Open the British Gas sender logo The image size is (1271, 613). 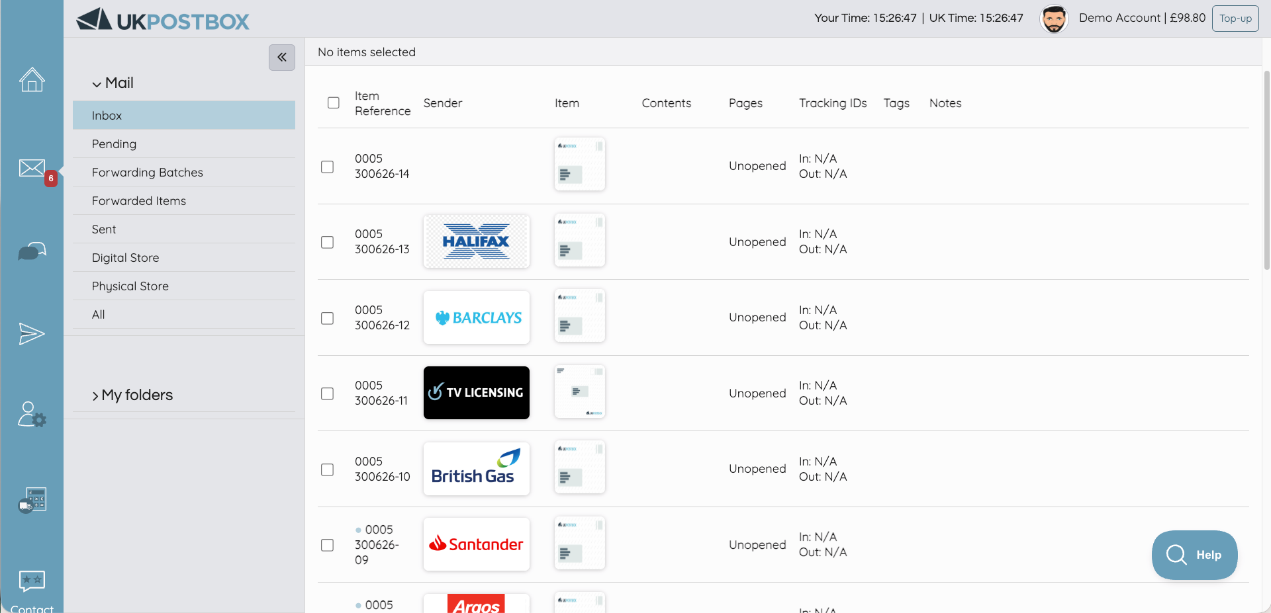[x=477, y=469]
